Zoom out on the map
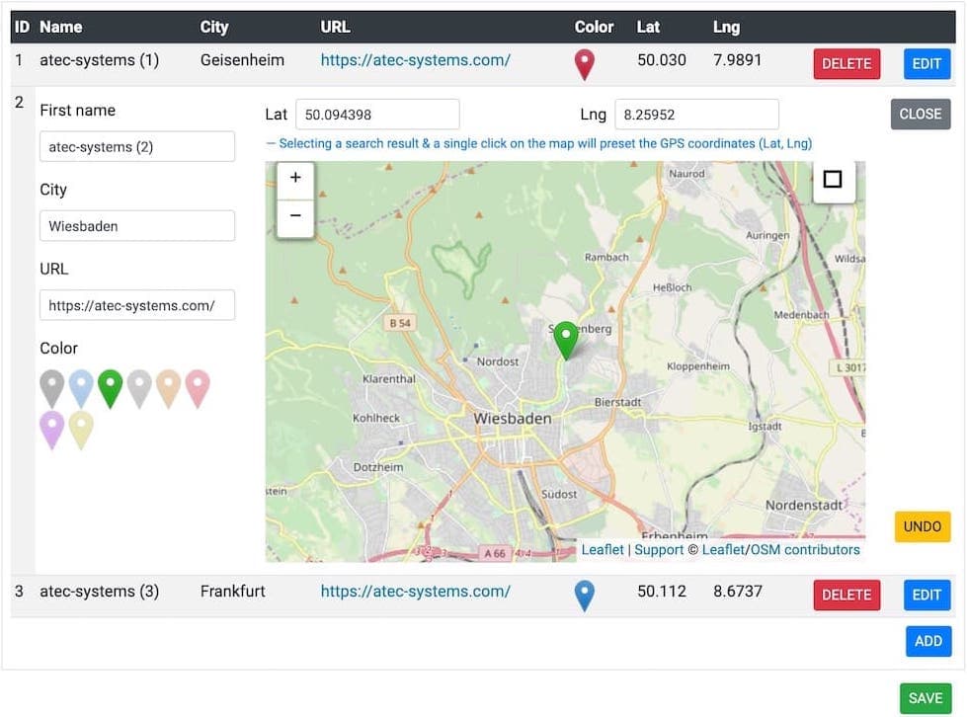The height and width of the screenshot is (717, 967). tap(295, 217)
